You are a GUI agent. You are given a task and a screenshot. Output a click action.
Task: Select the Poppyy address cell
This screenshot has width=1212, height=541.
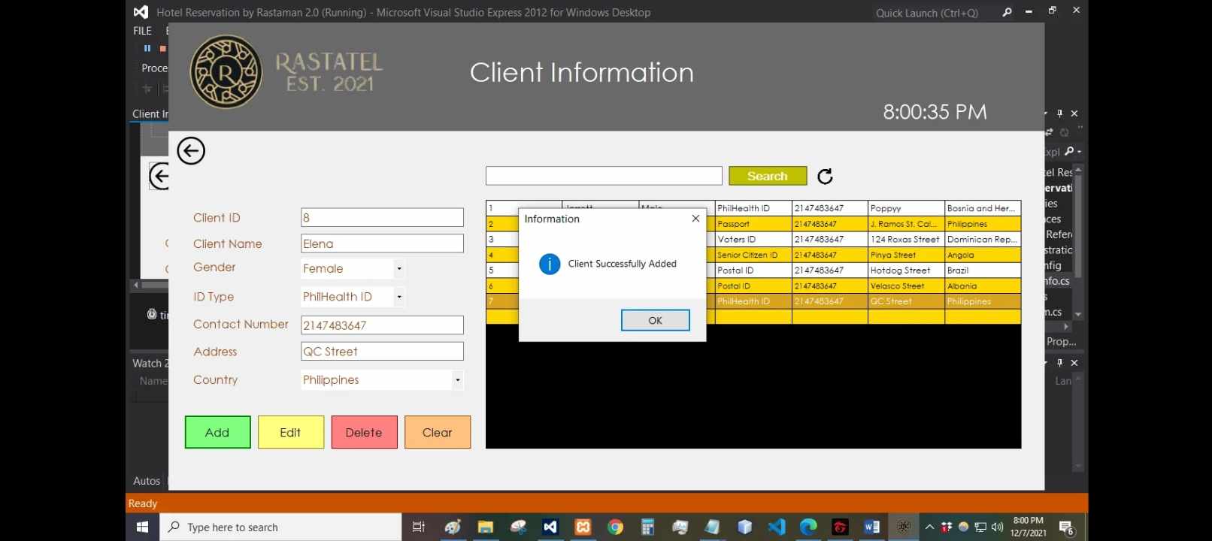pos(906,208)
